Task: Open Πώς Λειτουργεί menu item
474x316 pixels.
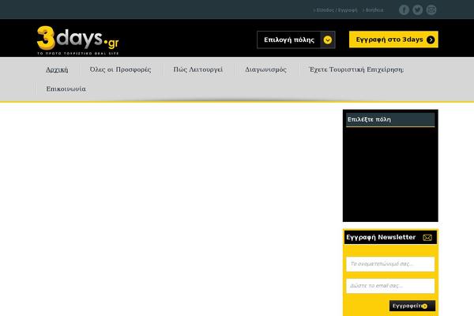Action: [198, 70]
